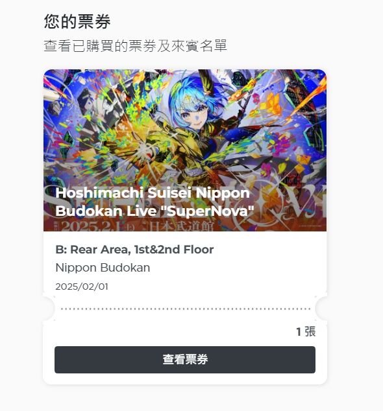Viewport: 383px width, 411px height.
Task: Open the SuperNova event banner image
Action: tap(185, 150)
